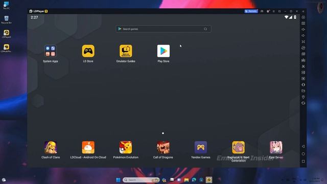Launch LD Store app
327x184 pixels.
[88, 51]
